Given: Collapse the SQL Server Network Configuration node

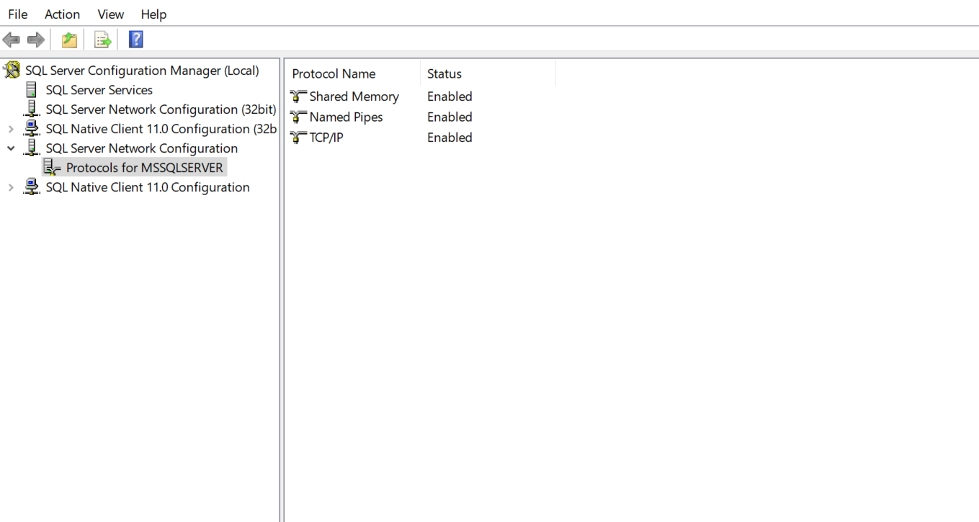Looking at the screenshot, I should tap(11, 148).
